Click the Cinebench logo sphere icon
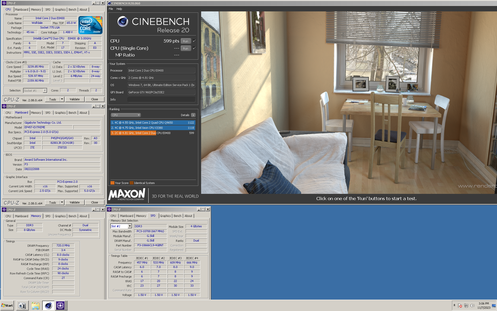 123,22
